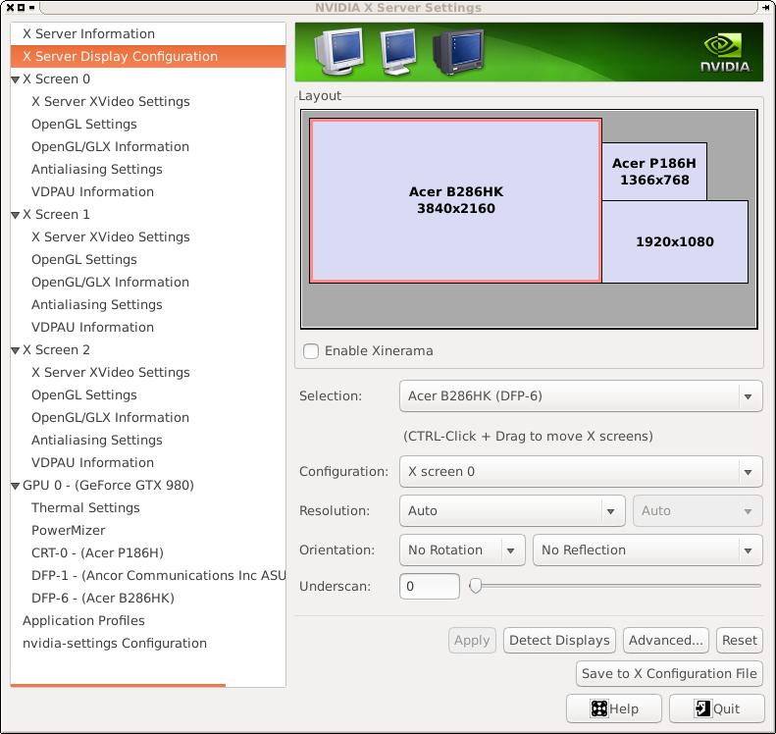Select the Acer B286HK 3840x2160 display in layout
776x734 pixels.
click(456, 200)
